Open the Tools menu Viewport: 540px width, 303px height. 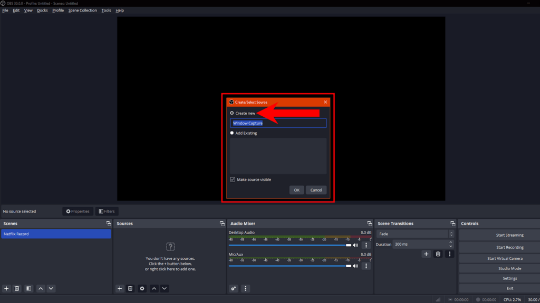pyautogui.click(x=106, y=11)
